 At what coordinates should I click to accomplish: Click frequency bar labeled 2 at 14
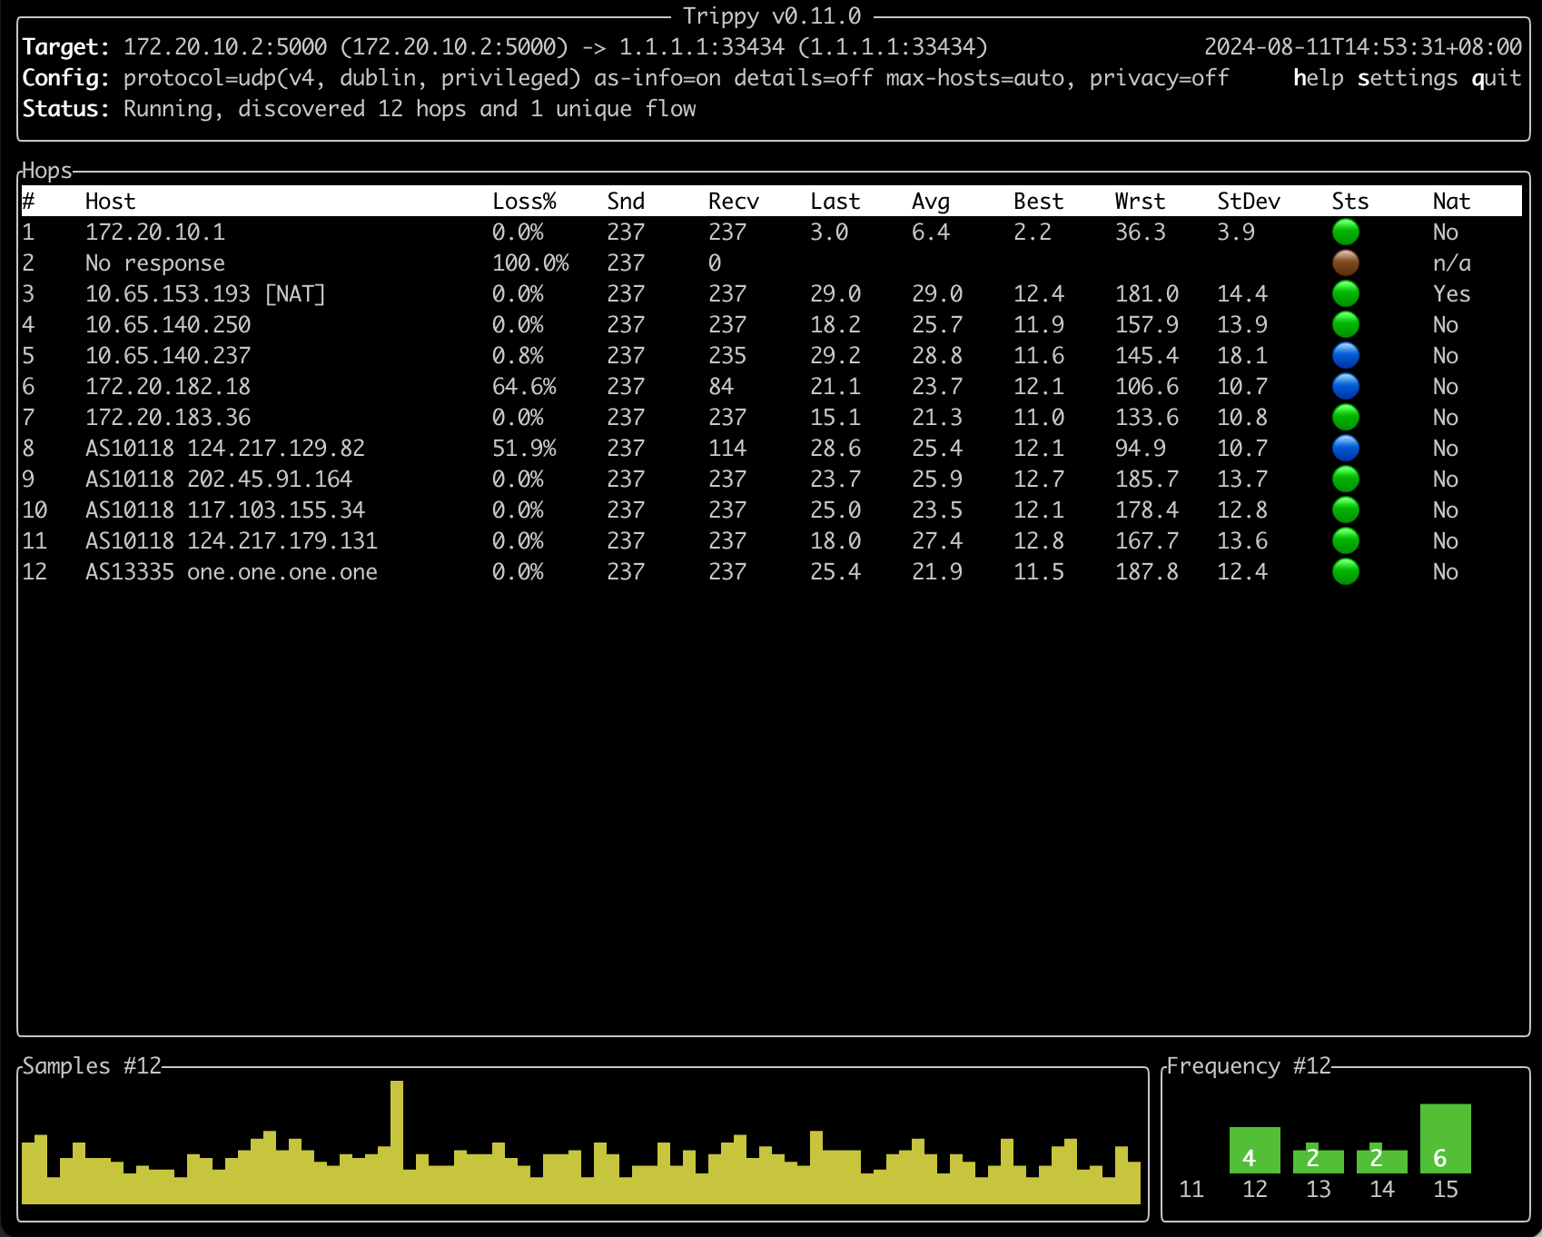(1382, 1160)
